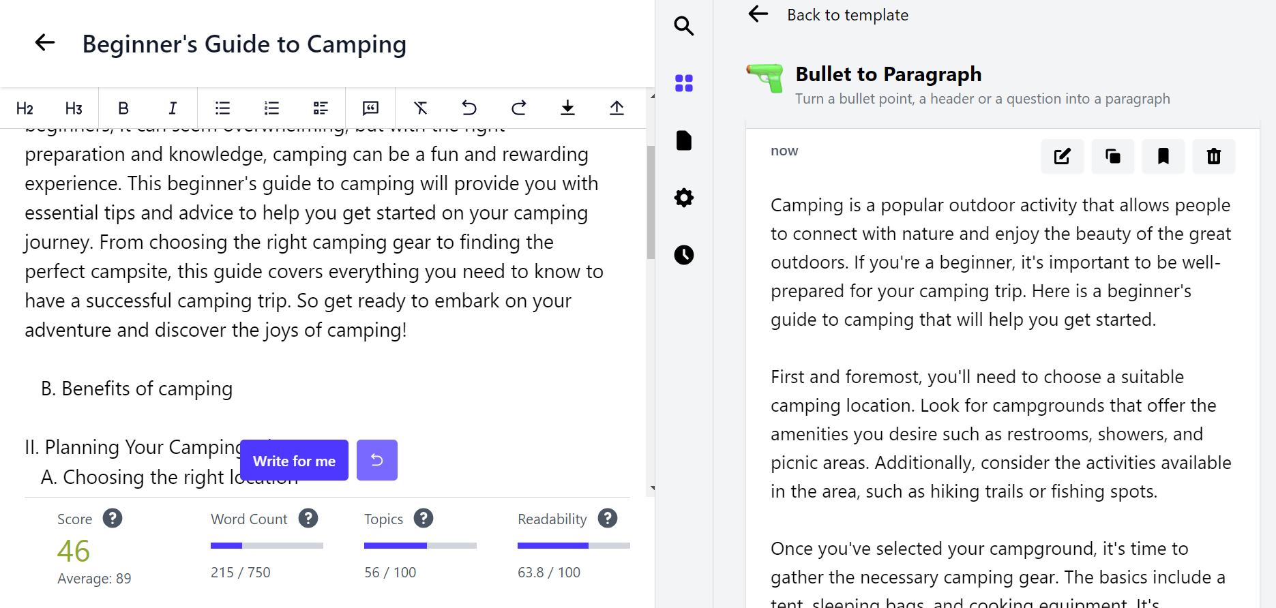Click the Back to template link
The width and height of the screenshot is (1276, 608).
pyautogui.click(x=848, y=15)
